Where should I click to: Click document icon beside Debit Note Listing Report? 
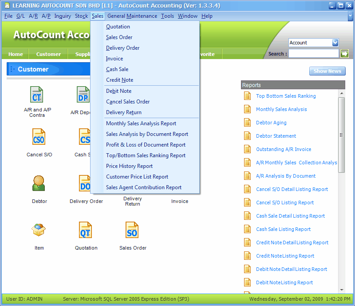point(247,282)
